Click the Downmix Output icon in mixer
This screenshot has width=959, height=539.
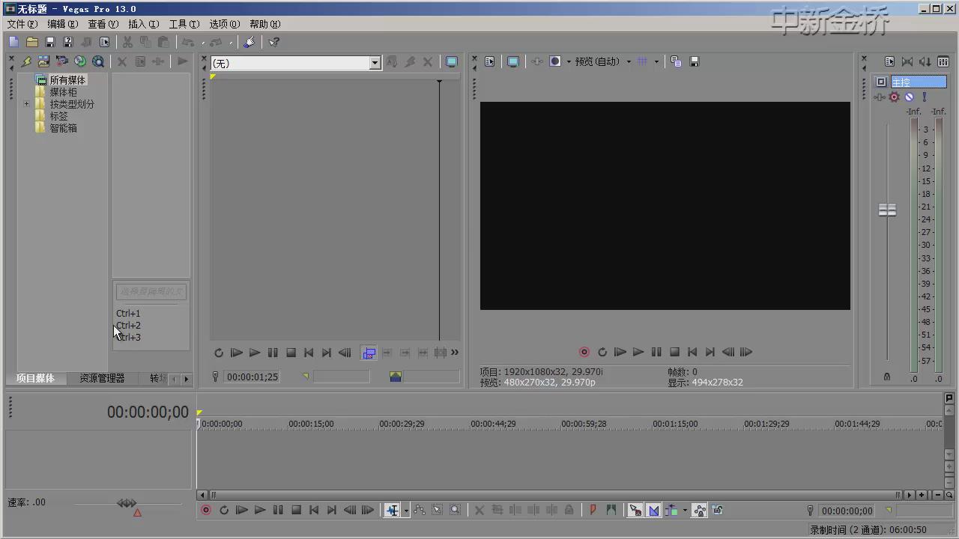tap(907, 61)
